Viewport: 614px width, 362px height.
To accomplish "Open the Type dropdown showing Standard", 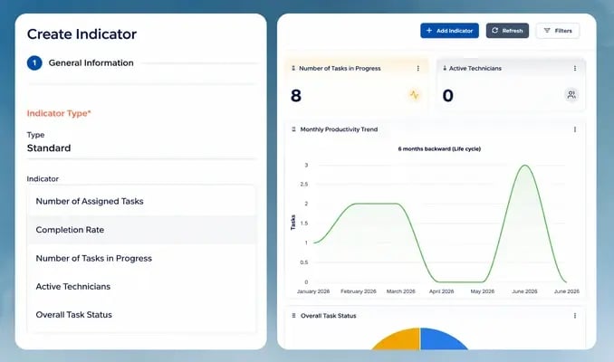I will pyautogui.click(x=142, y=148).
